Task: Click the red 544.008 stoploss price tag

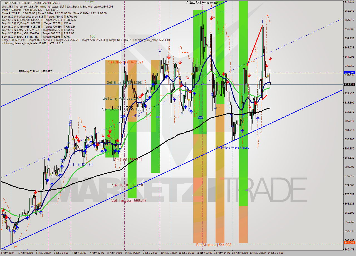Action: (x=349, y=242)
